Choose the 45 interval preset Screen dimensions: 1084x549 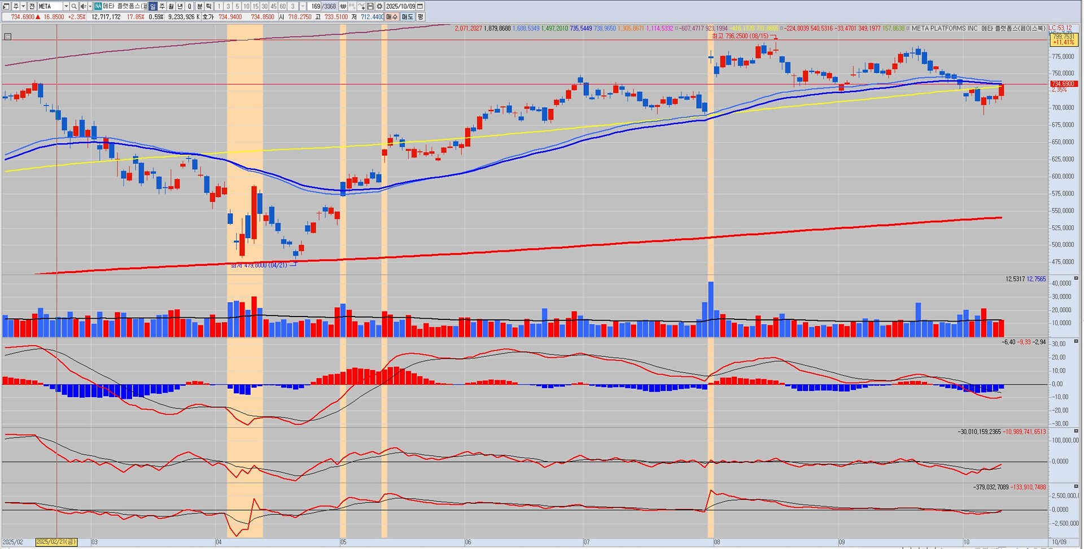(x=273, y=6)
